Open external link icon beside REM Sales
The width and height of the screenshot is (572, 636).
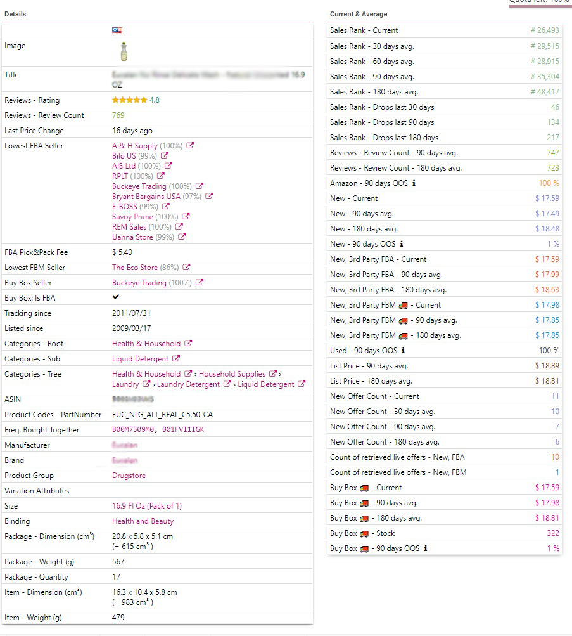point(179,226)
